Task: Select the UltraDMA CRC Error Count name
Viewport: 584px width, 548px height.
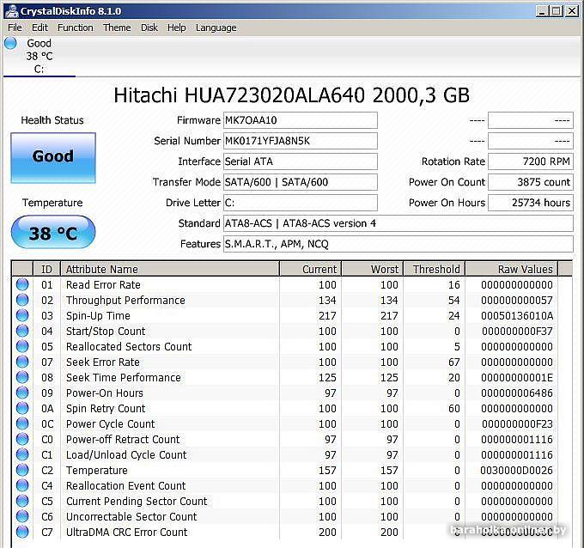Action: click(x=126, y=532)
